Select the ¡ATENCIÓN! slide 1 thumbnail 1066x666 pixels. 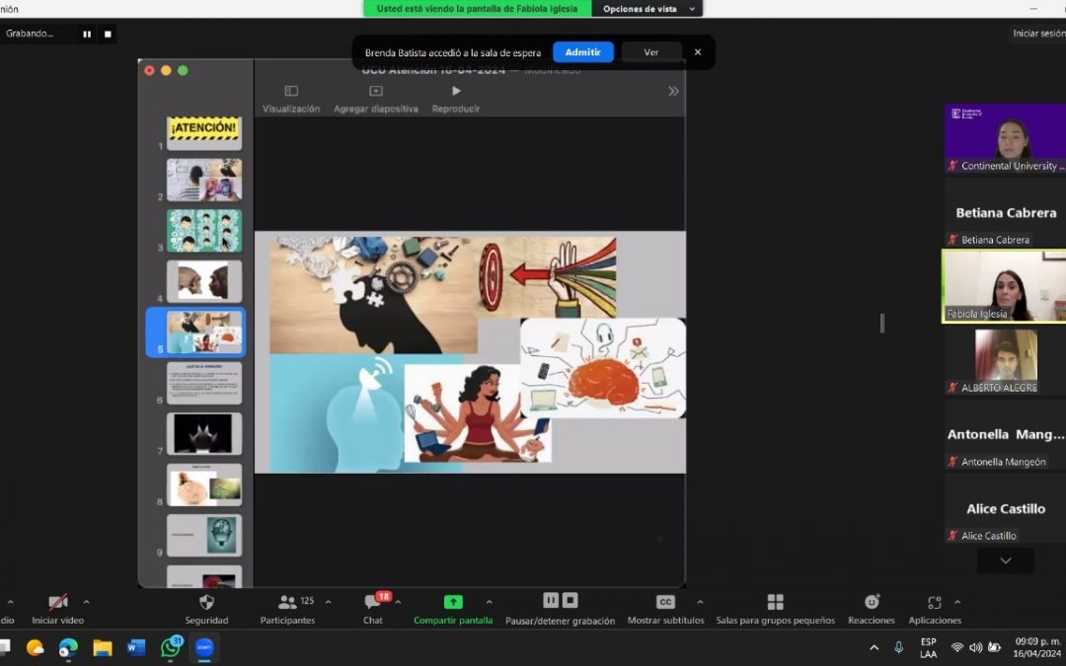pos(203,132)
